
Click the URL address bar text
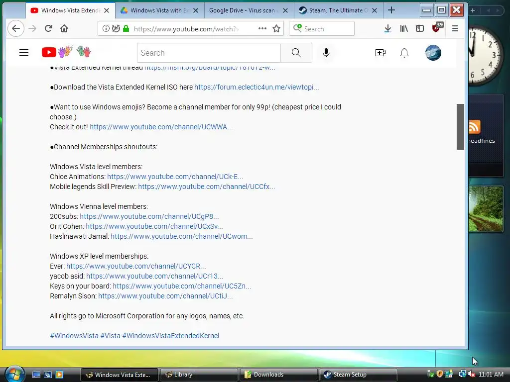[186, 29]
